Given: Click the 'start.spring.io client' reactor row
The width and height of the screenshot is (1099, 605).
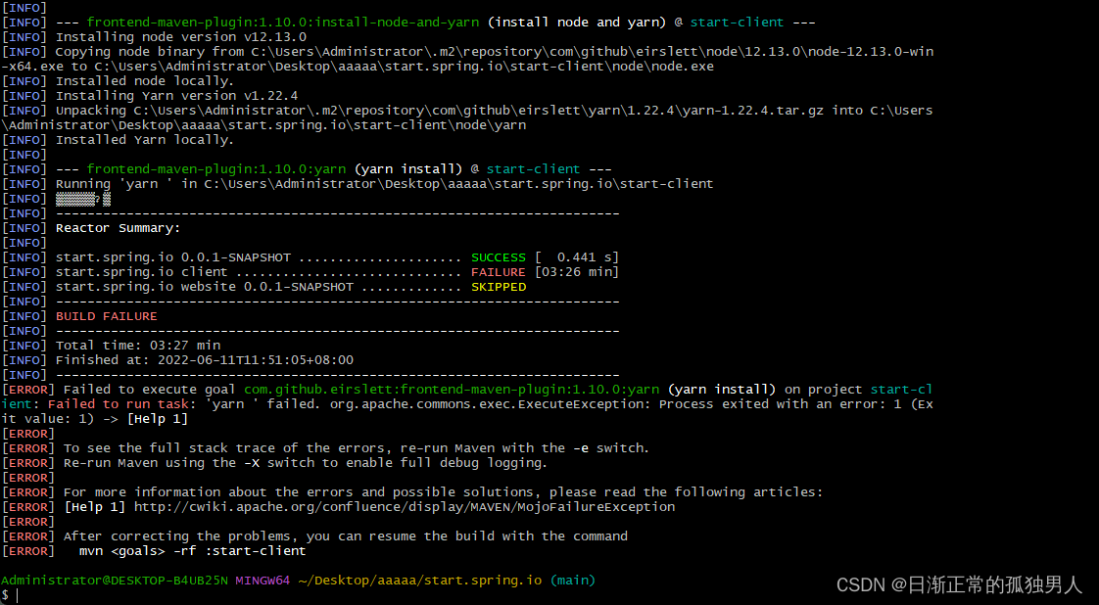Looking at the screenshot, I should click(337, 272).
